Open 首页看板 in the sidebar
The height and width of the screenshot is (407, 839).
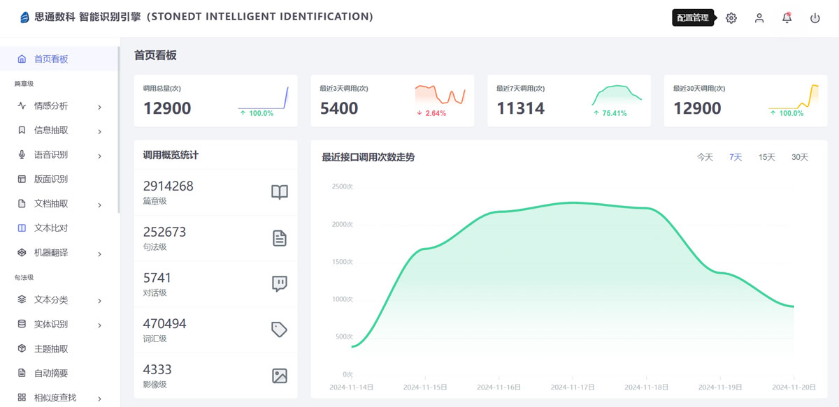pyautogui.click(x=51, y=59)
